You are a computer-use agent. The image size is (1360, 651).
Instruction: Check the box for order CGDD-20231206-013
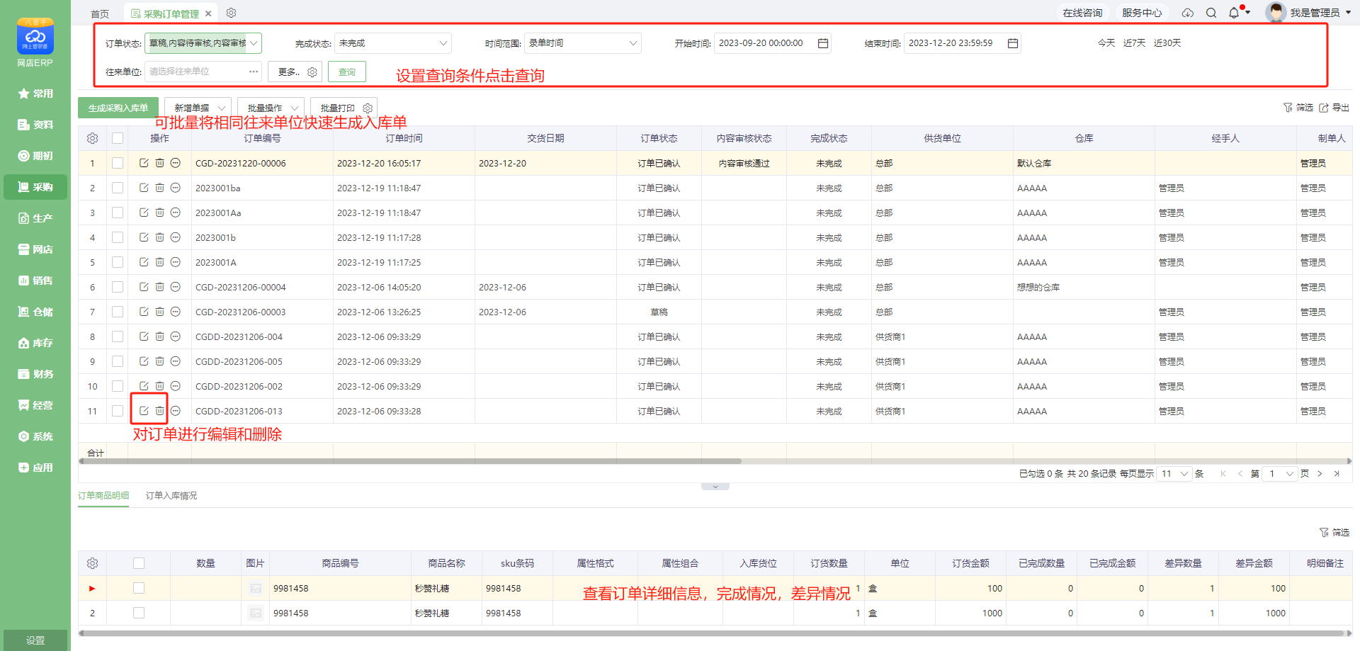pos(118,411)
